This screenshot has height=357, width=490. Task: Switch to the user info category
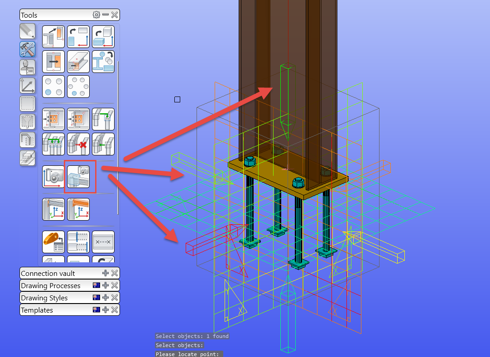pyautogui.click(x=28, y=67)
